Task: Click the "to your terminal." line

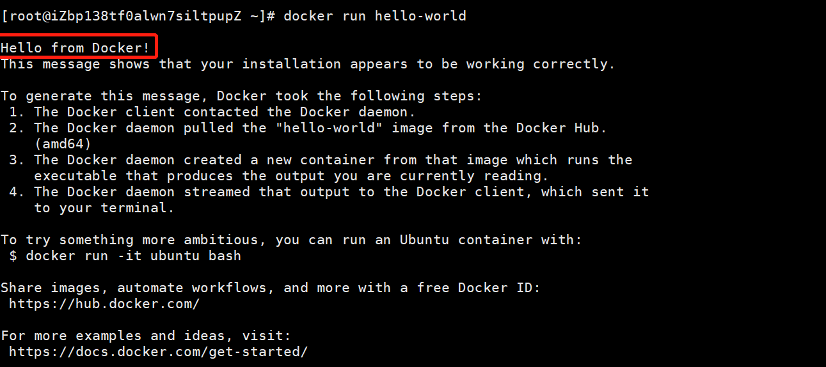Action: 104,208
